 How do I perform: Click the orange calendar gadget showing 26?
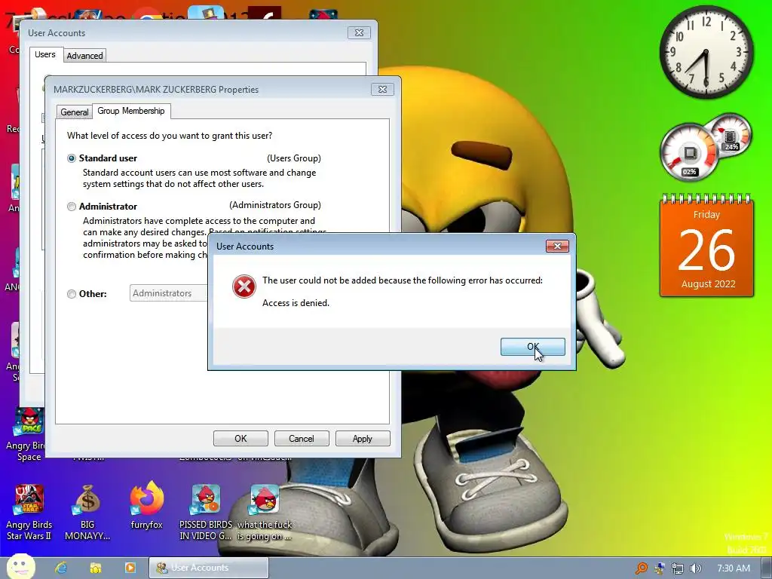706,247
